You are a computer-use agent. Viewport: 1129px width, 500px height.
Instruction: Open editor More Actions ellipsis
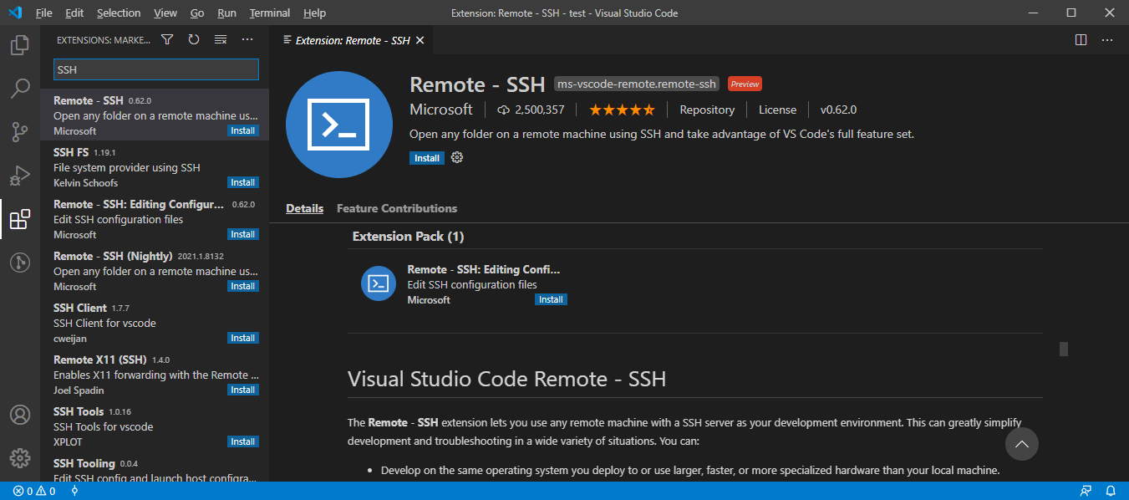[1107, 39]
